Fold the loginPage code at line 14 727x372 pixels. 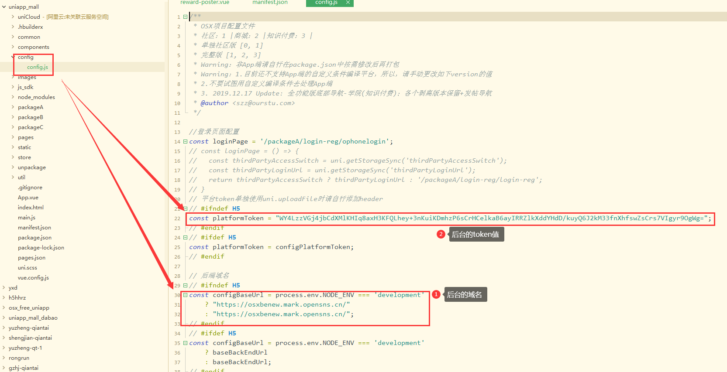coord(186,142)
